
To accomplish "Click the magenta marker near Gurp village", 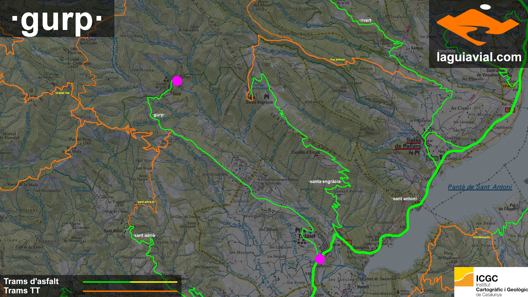I will tap(177, 81).
